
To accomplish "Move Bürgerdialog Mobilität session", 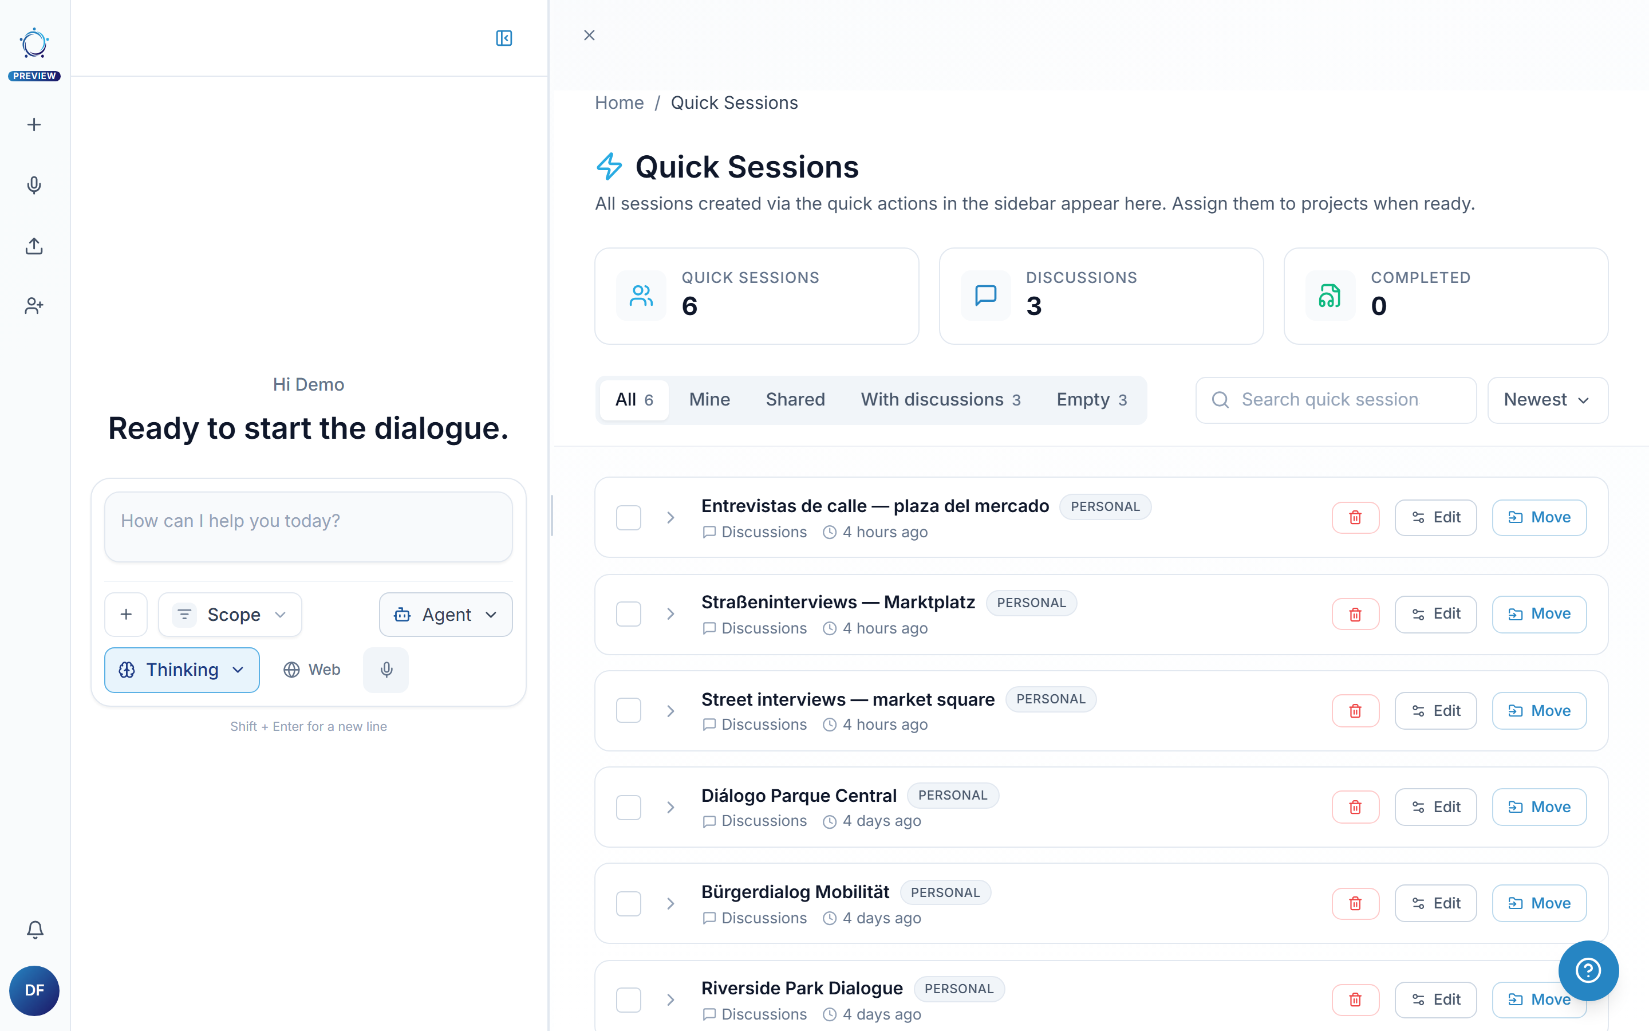I will pos(1539,903).
